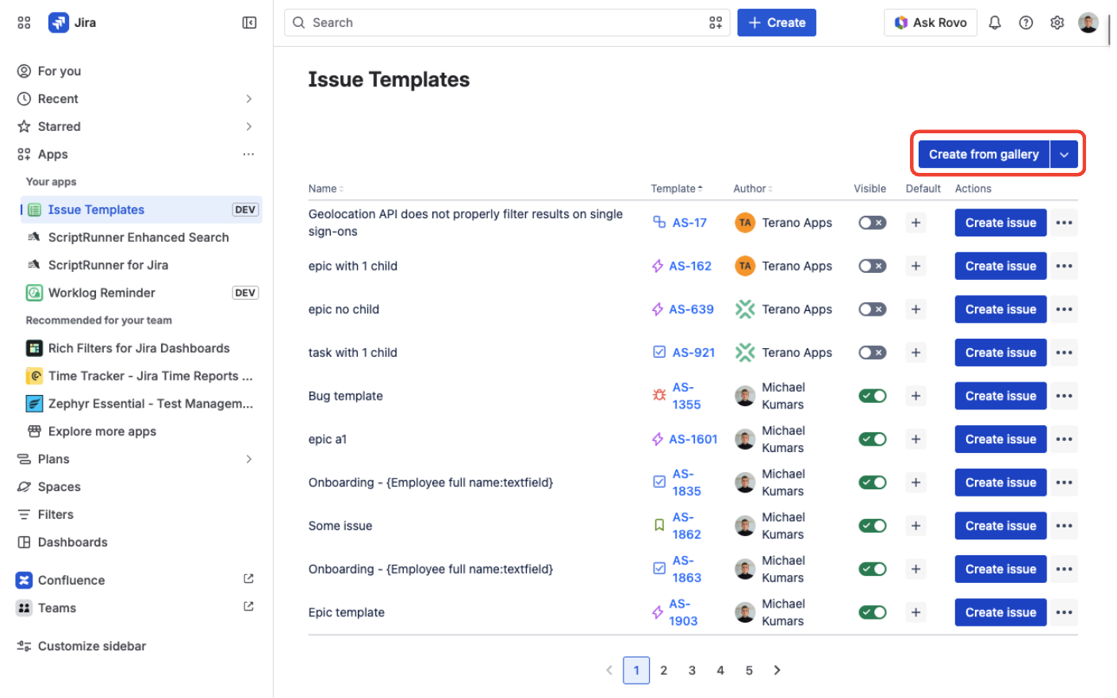1117x698 pixels.
Task: Open more actions for 'Epic template' row
Action: [1065, 612]
